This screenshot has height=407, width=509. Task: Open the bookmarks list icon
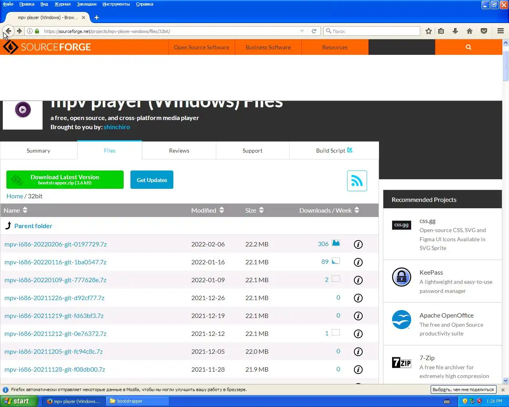[x=441, y=31]
